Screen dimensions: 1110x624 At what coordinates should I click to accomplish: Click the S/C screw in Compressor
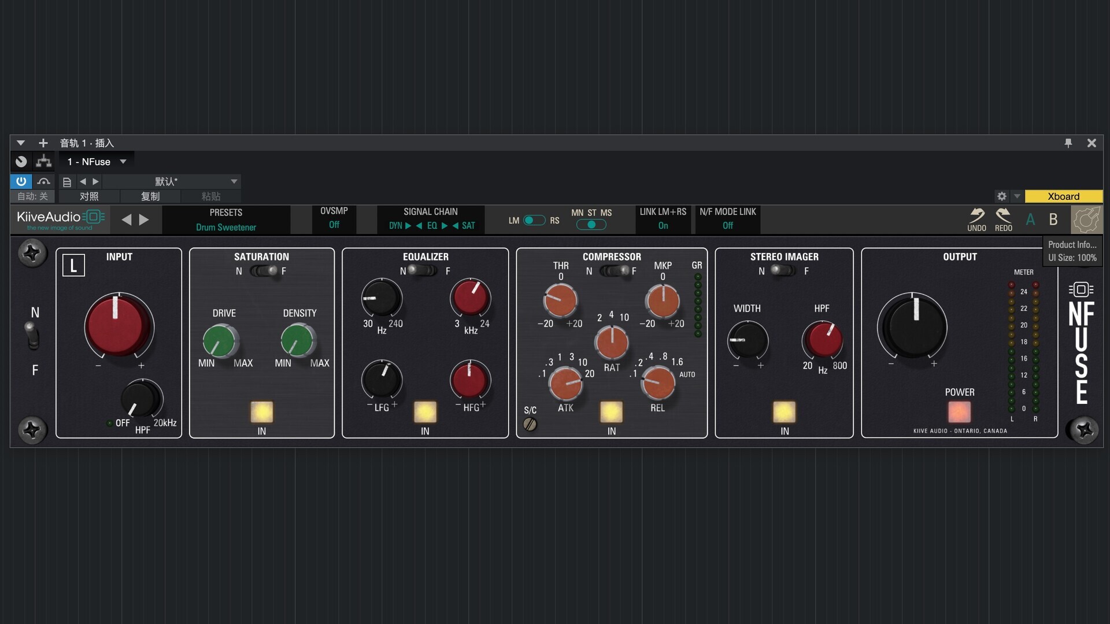530,424
